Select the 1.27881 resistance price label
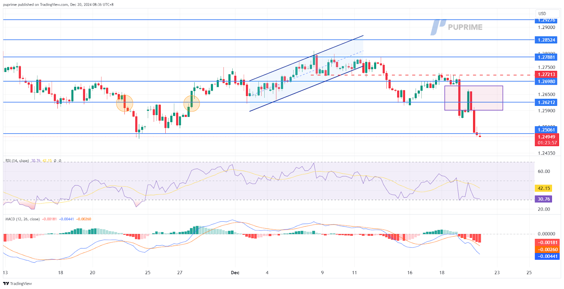Screen dimensions: 564x289 tap(546, 57)
